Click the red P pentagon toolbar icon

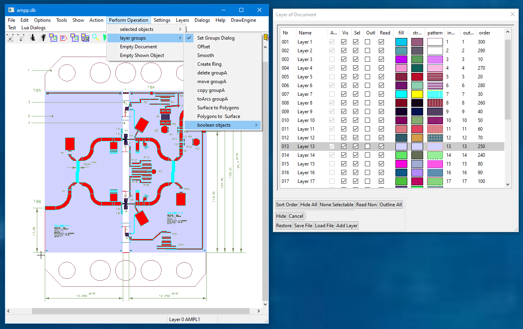click(x=63, y=38)
